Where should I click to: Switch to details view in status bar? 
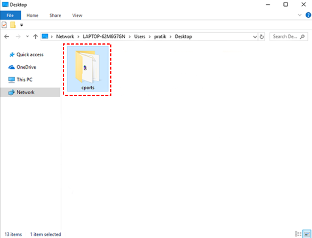tap(298, 234)
